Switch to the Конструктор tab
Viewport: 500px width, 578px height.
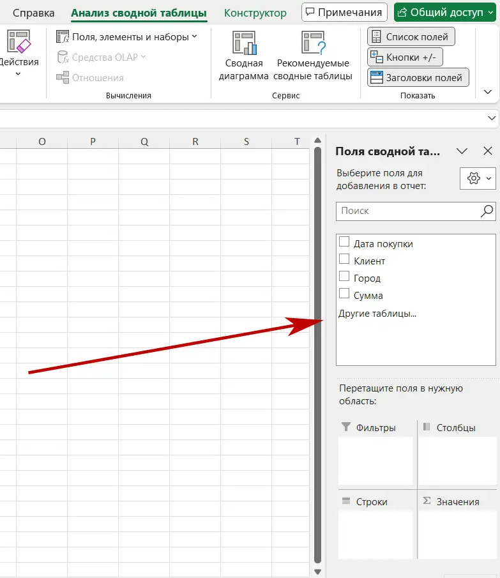tap(255, 13)
